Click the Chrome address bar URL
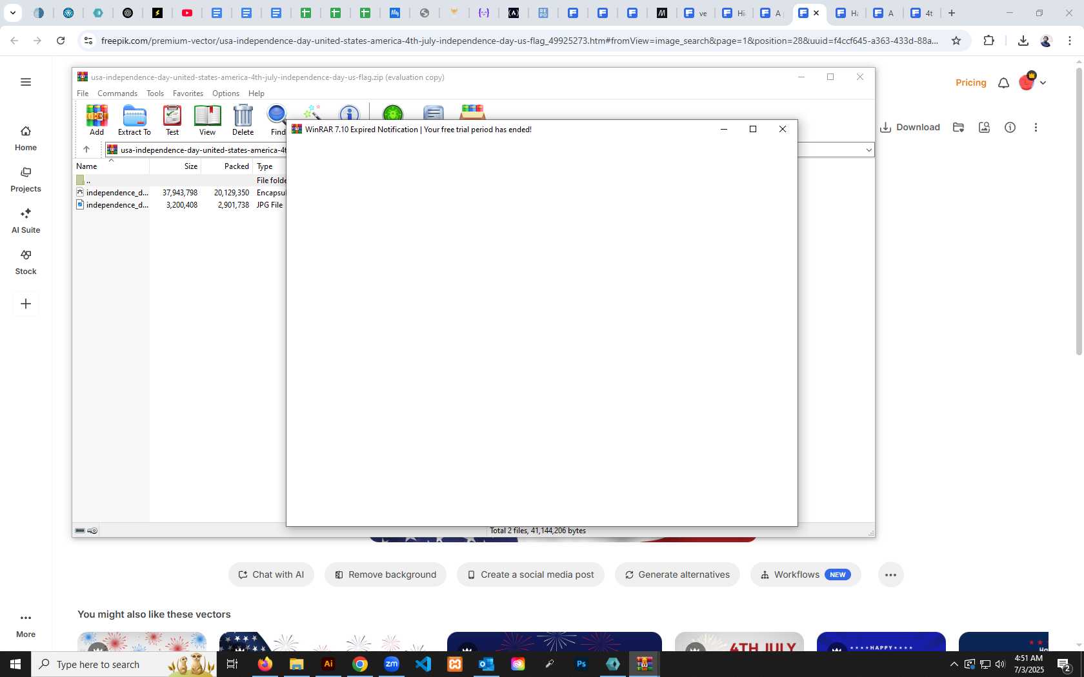1084x677 pixels. click(519, 41)
